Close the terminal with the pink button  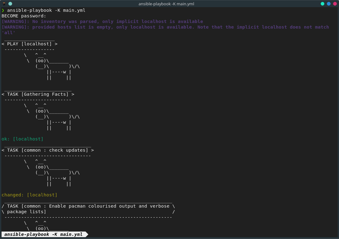(335, 4)
